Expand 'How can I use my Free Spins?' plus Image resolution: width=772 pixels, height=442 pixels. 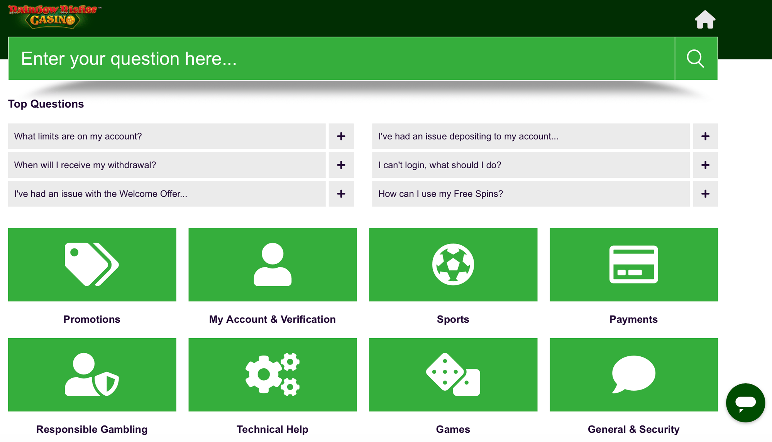[705, 194]
